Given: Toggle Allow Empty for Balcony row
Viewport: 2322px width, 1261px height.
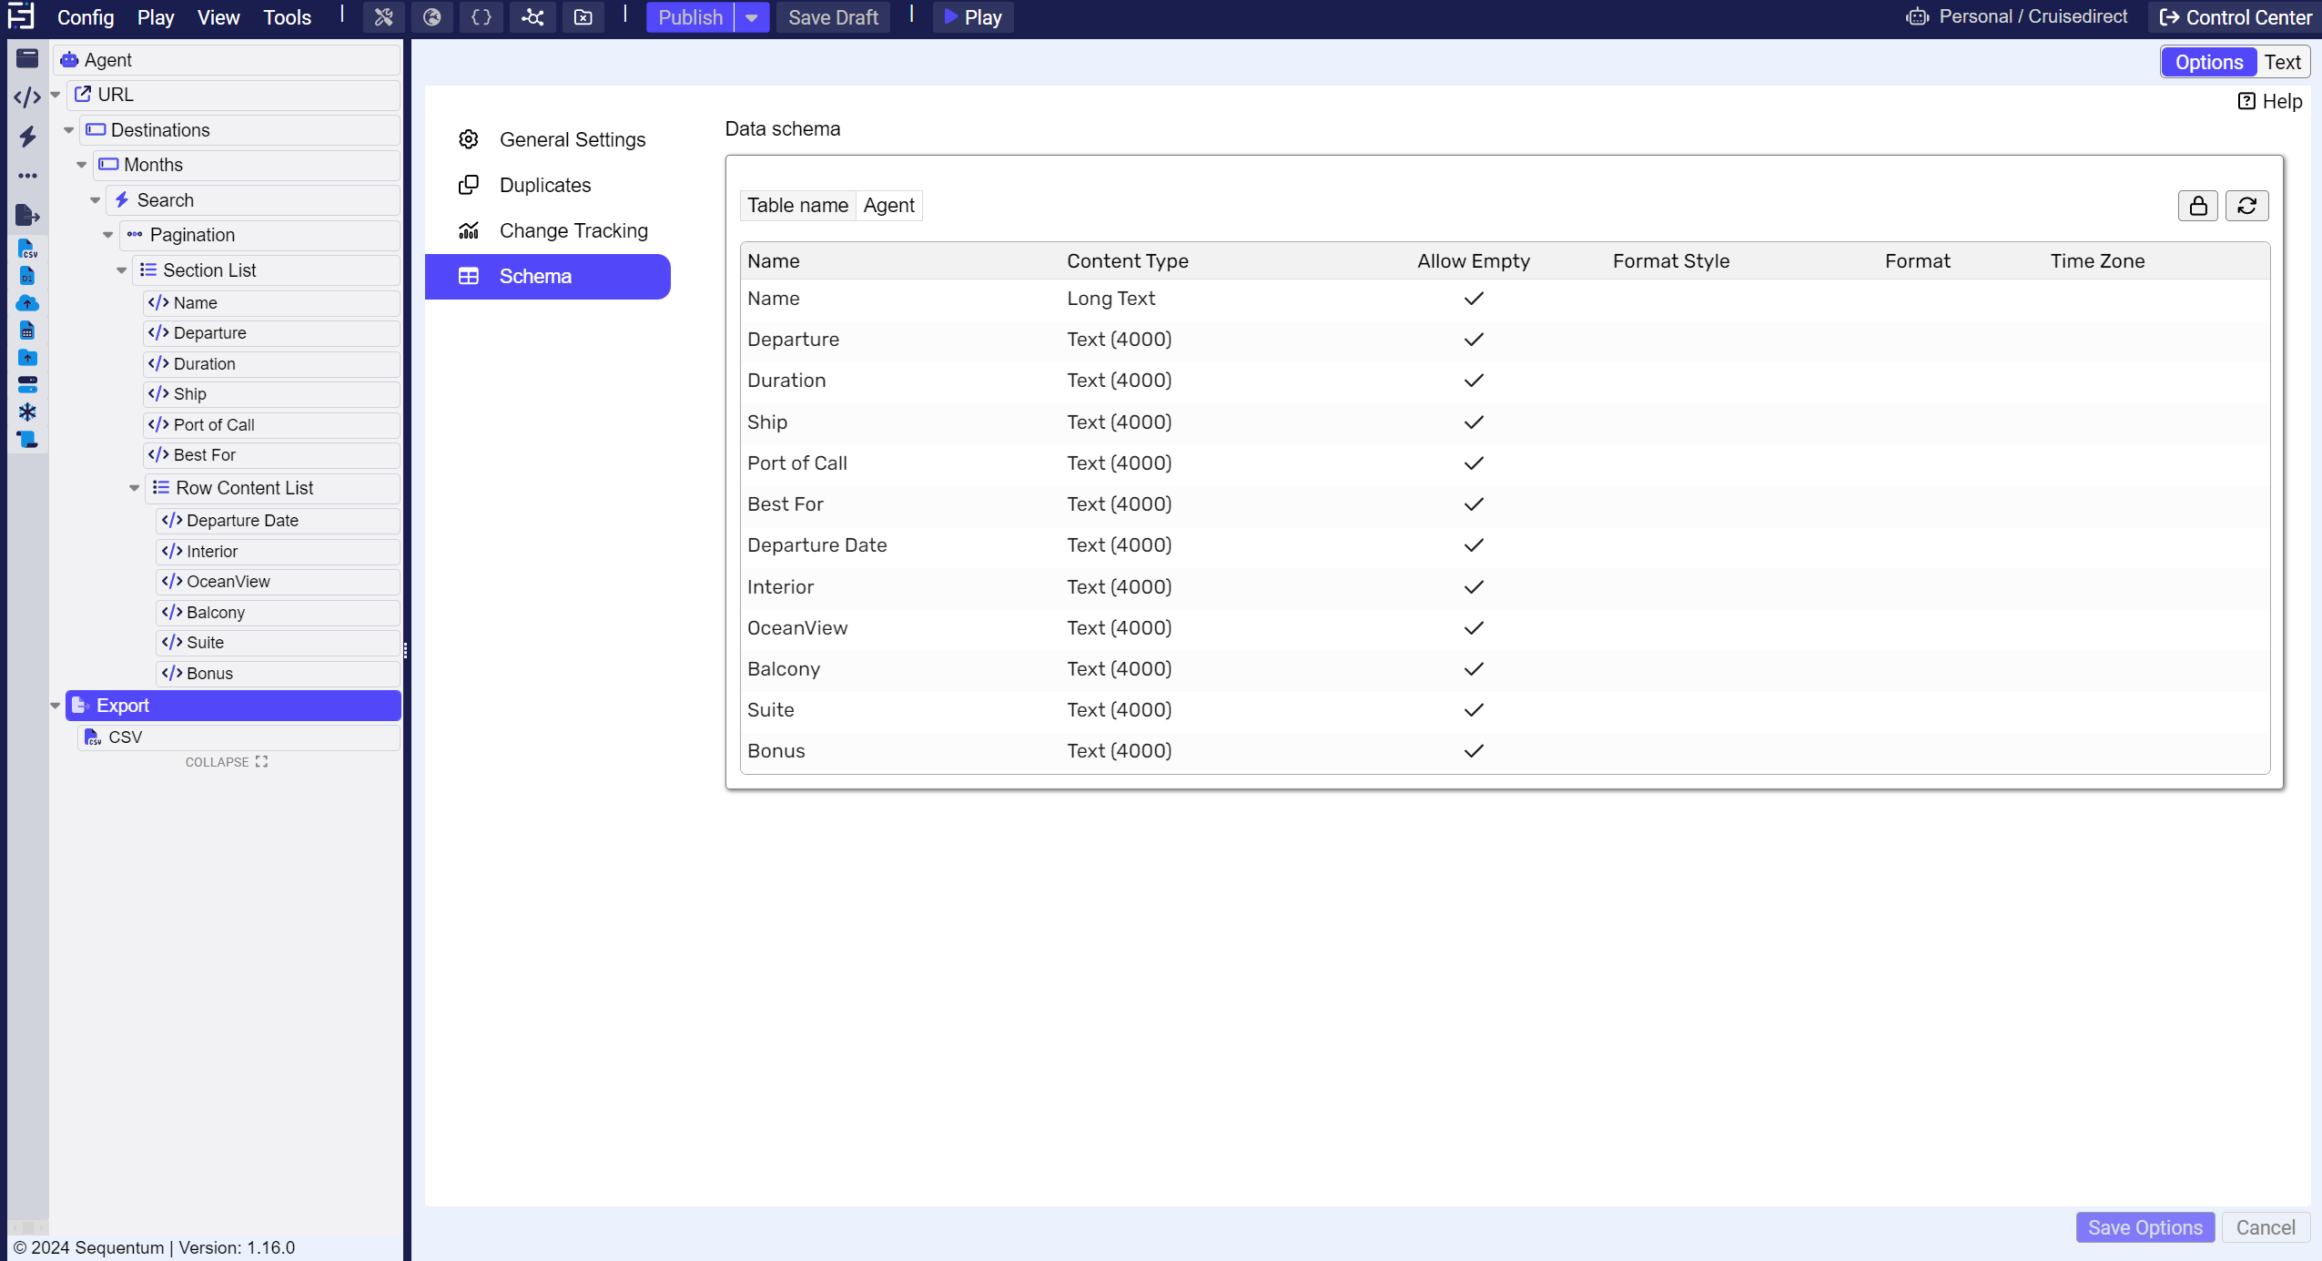Looking at the screenshot, I should click(x=1474, y=669).
